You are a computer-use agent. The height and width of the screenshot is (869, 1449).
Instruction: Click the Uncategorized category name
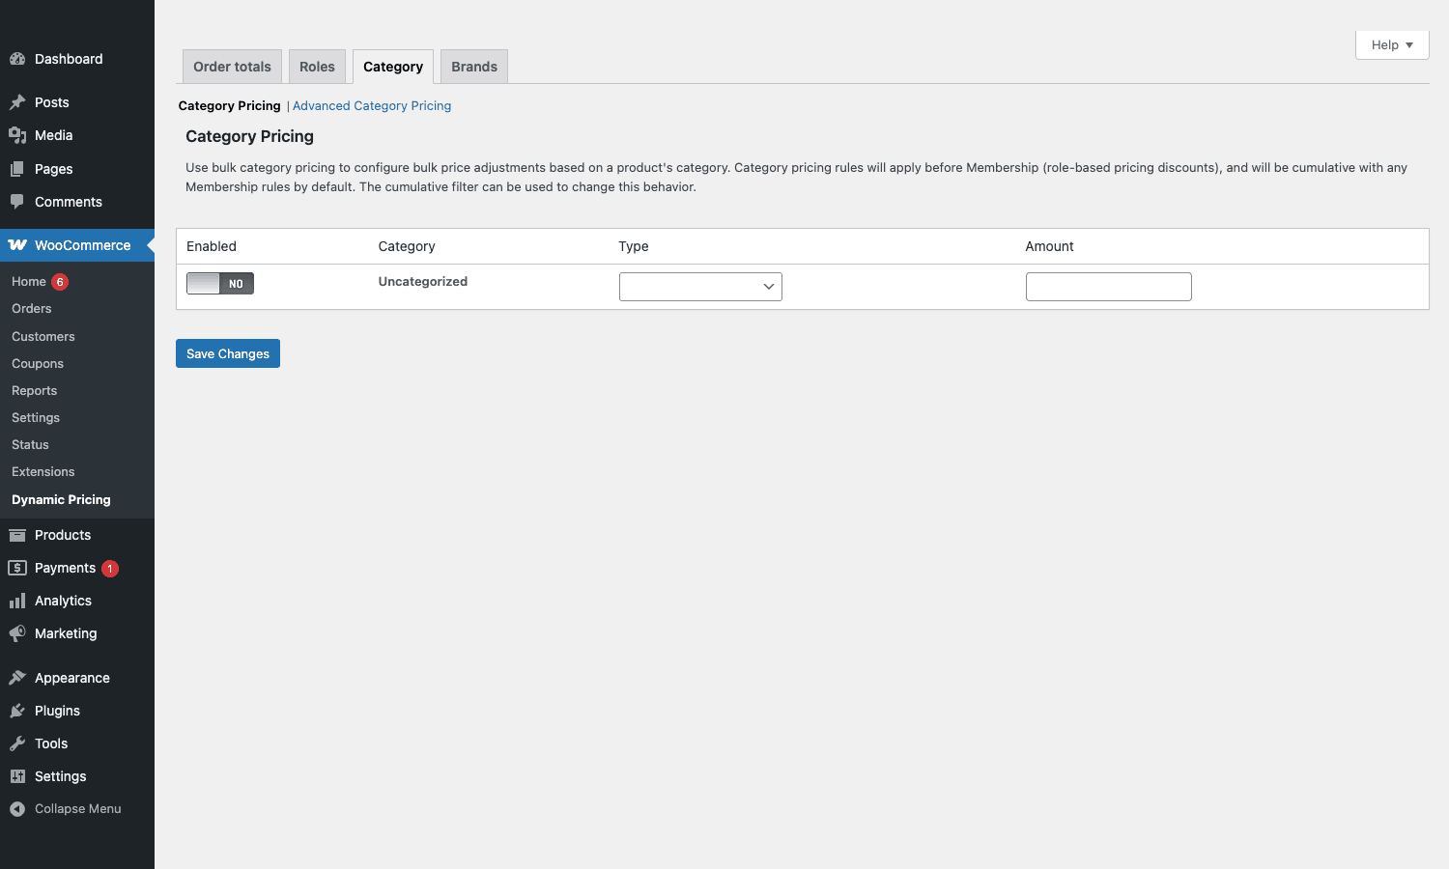pyautogui.click(x=423, y=282)
